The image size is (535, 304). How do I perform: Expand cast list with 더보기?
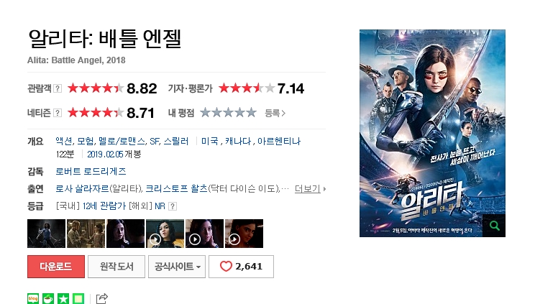[310, 189]
